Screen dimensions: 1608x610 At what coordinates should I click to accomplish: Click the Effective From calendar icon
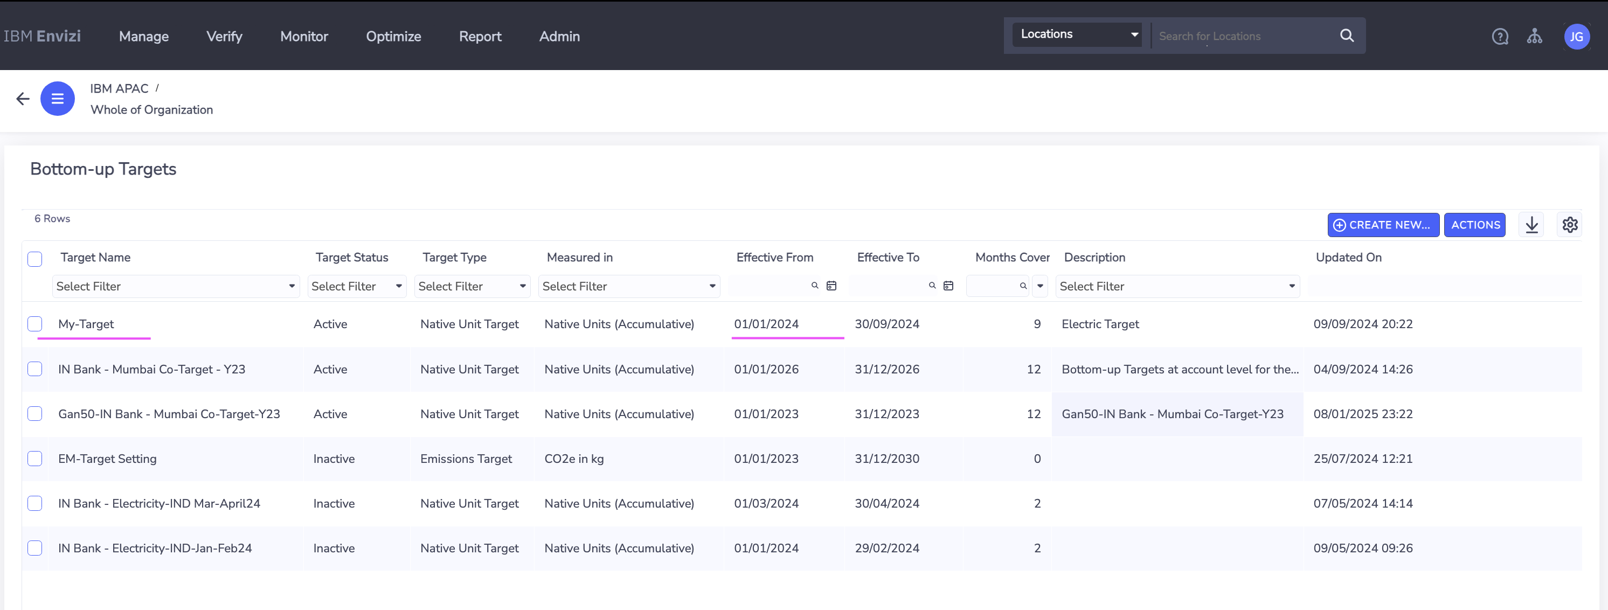pos(831,286)
